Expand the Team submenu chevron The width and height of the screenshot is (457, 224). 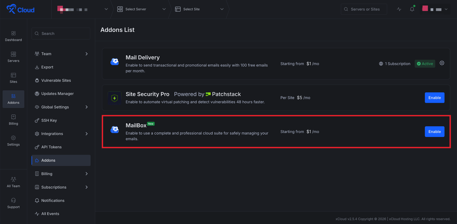tap(86, 54)
